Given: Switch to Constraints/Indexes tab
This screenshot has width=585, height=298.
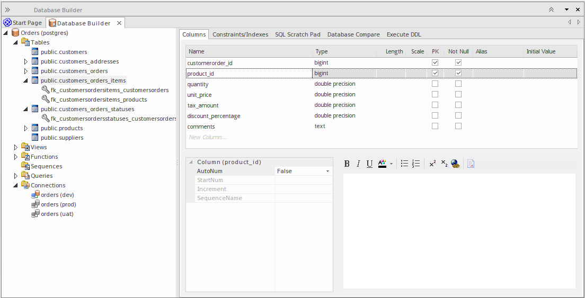Looking at the screenshot, I should pyautogui.click(x=240, y=34).
